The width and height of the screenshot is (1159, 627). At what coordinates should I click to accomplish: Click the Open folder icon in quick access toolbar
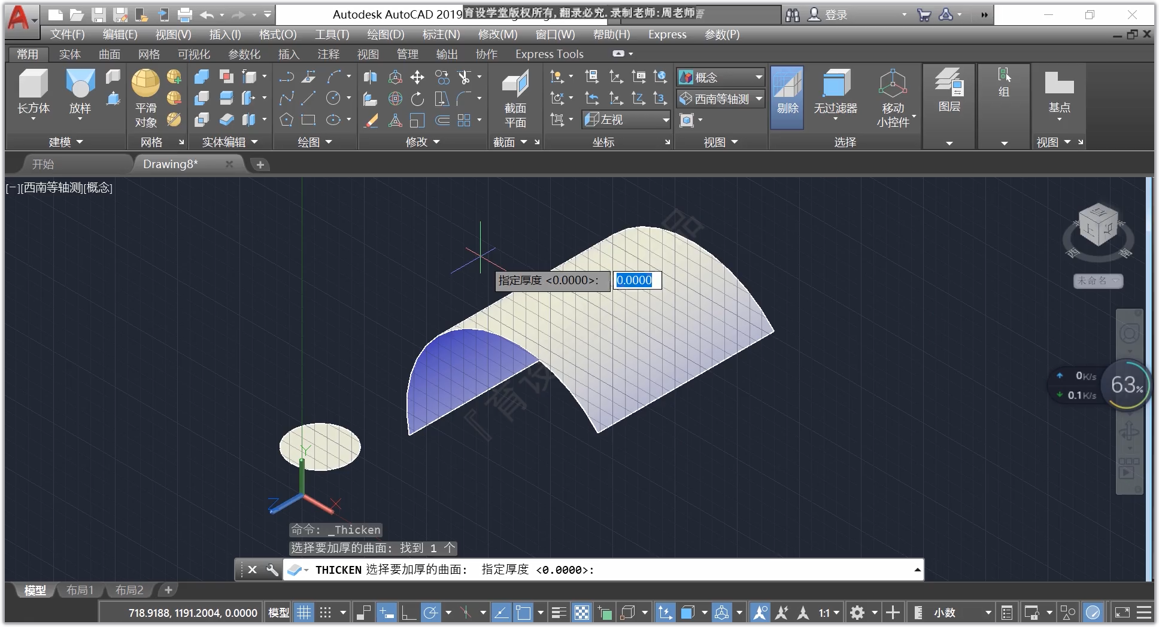coord(77,15)
